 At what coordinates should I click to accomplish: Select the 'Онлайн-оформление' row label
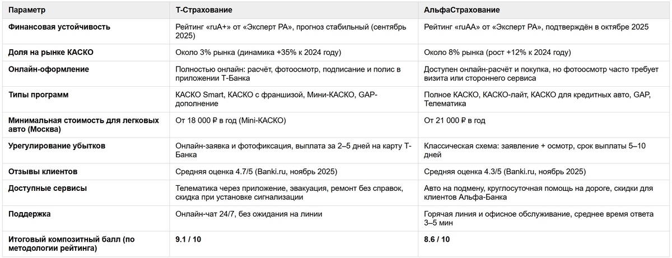pos(49,69)
